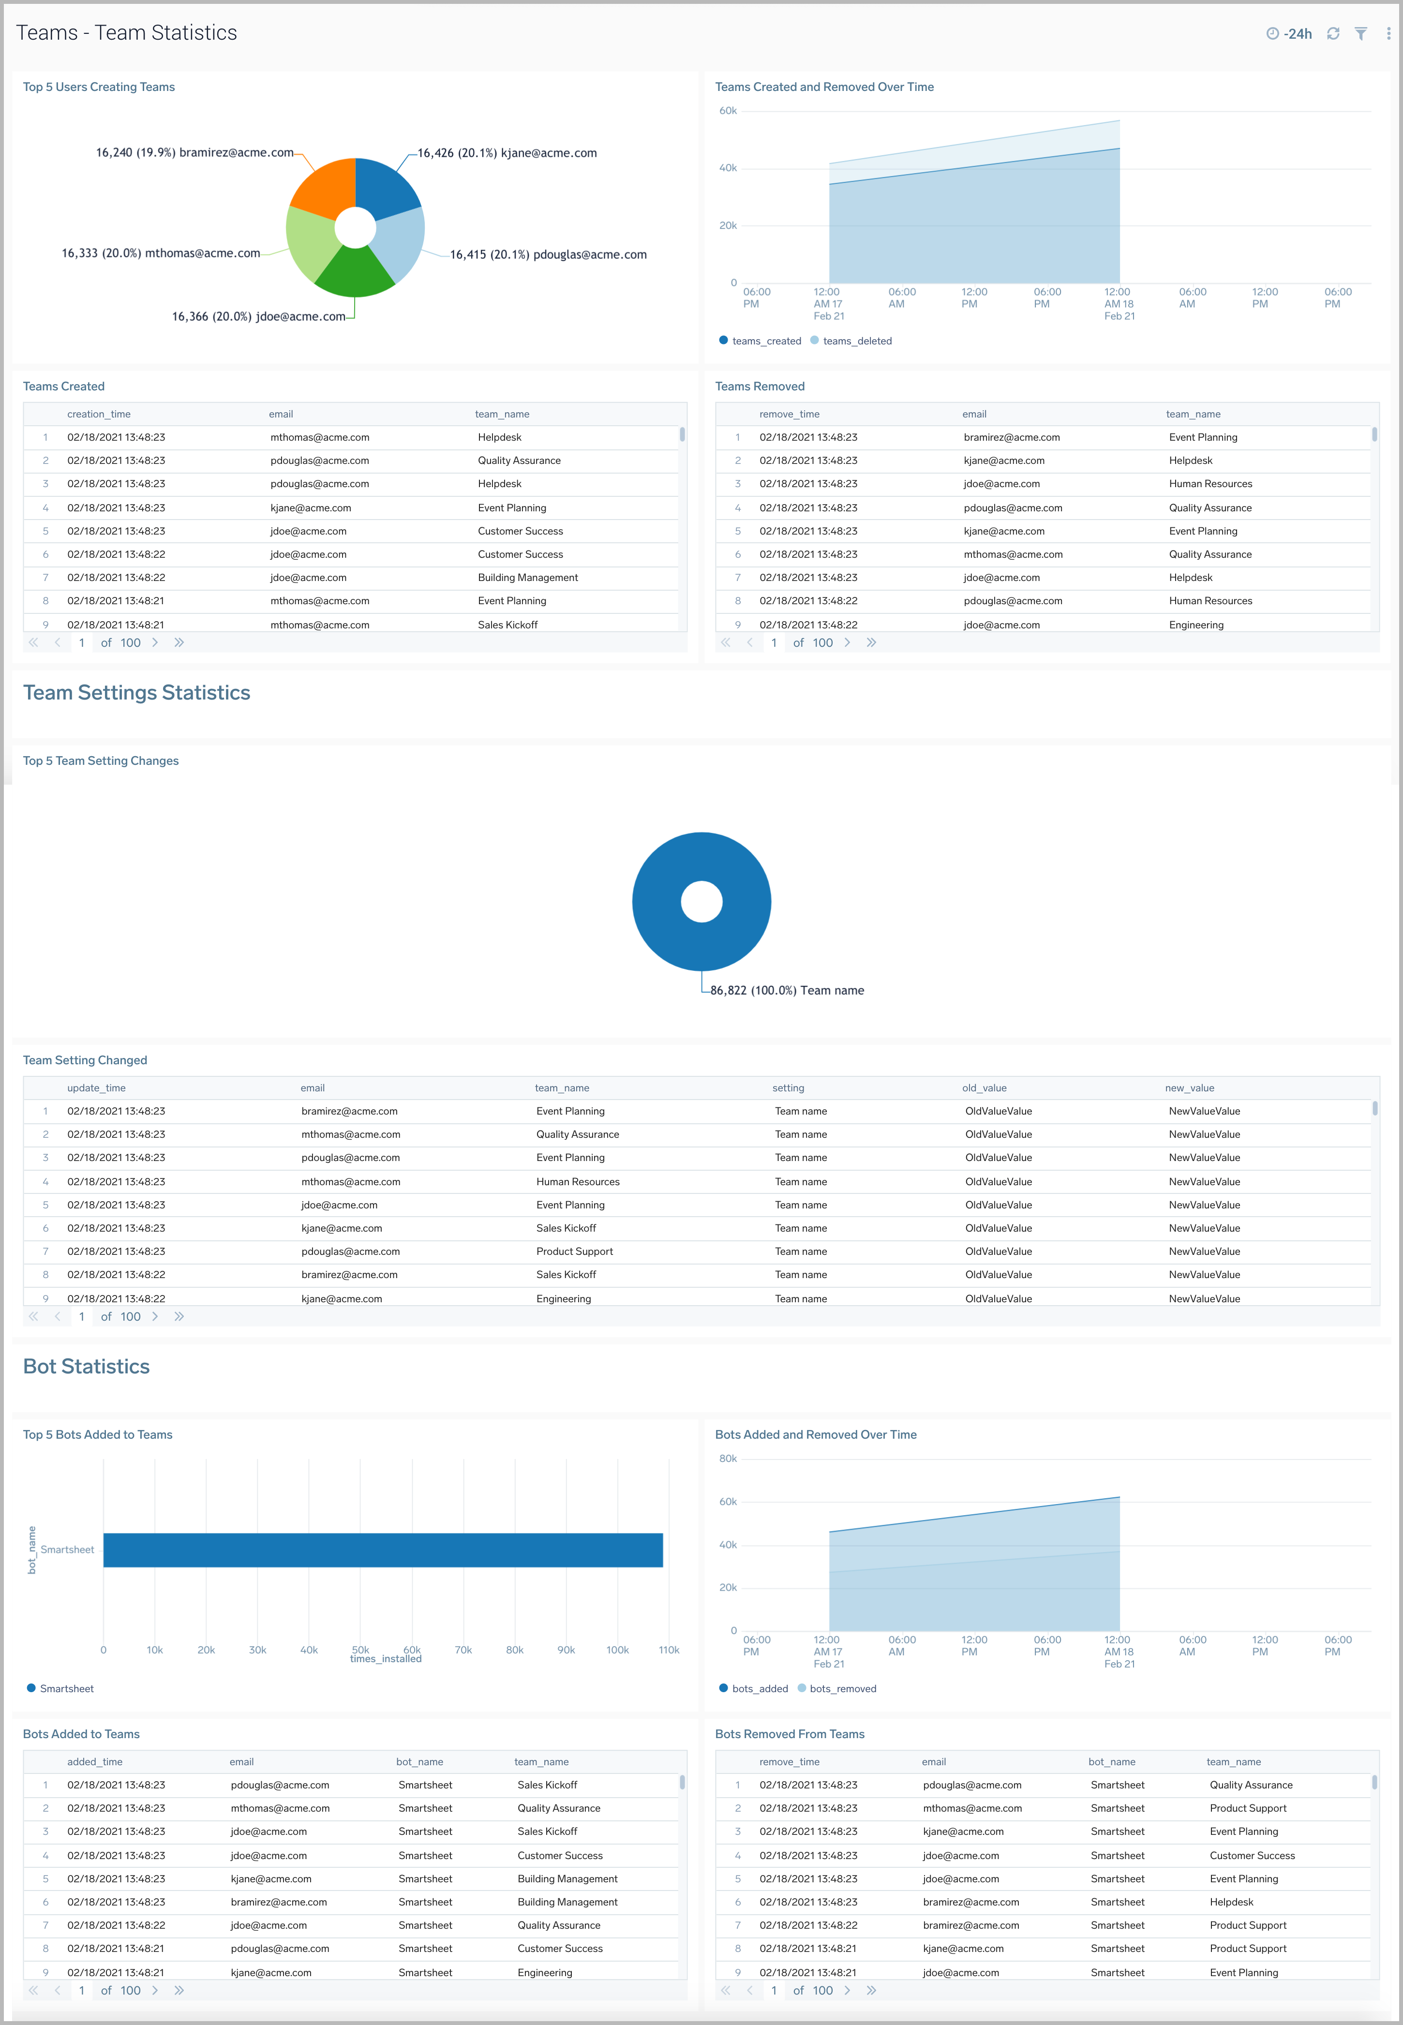Toggle teams_created legend series
1403x2025 pixels.
coord(760,341)
